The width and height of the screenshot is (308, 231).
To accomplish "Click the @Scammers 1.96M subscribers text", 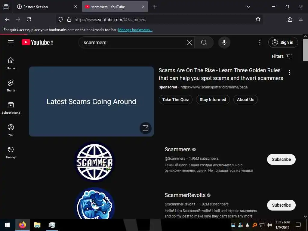I will [192, 158].
